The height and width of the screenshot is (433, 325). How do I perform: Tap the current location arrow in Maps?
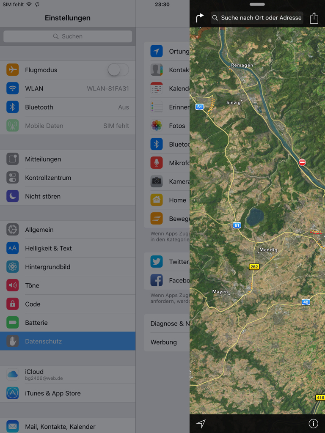pyautogui.click(x=201, y=423)
